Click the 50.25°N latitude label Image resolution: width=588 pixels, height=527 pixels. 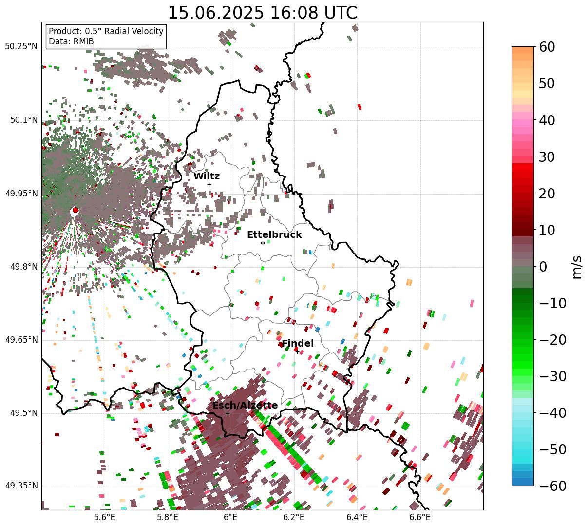click(21, 47)
